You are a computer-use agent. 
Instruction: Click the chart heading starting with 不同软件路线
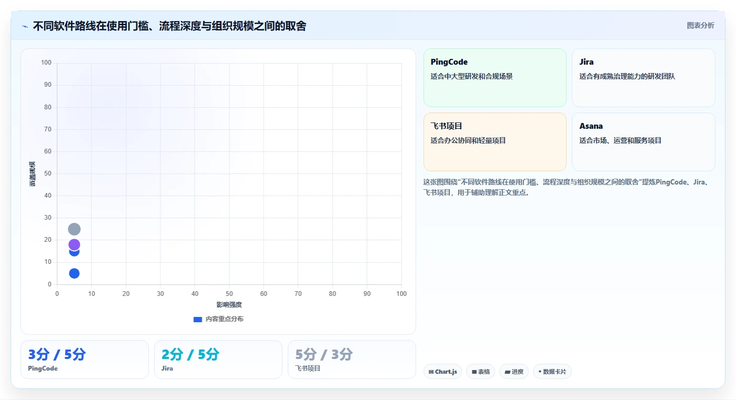click(169, 26)
